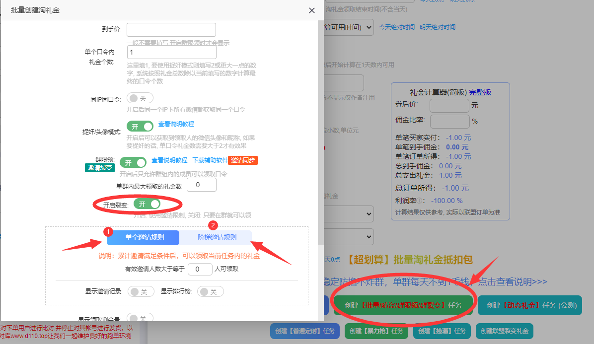The height and width of the screenshot is (344, 594).
Task: Click the 到手价 input field
Action: [171, 29]
